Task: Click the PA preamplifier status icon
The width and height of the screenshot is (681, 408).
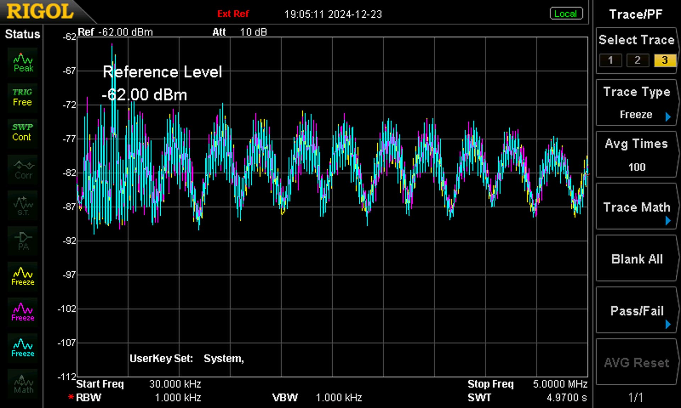Action: (x=23, y=241)
